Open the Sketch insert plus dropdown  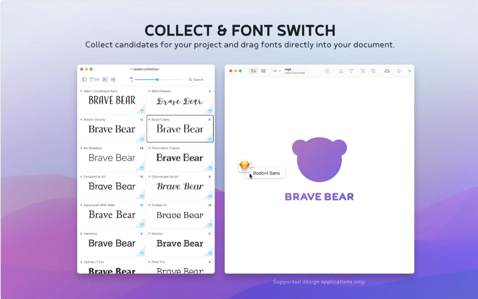pos(277,71)
